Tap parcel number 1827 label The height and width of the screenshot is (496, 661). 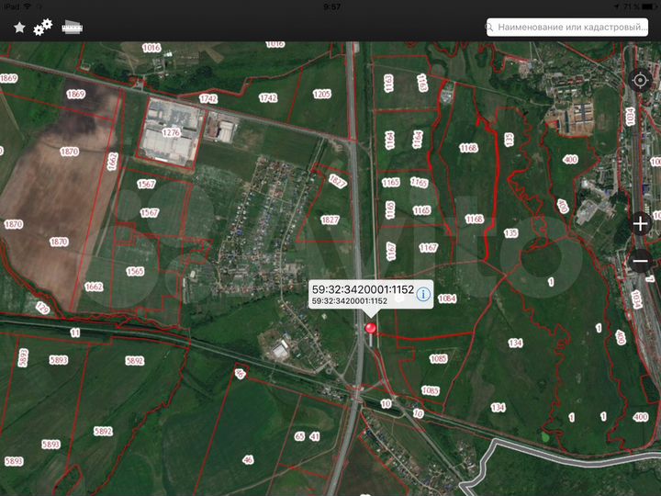(x=330, y=220)
